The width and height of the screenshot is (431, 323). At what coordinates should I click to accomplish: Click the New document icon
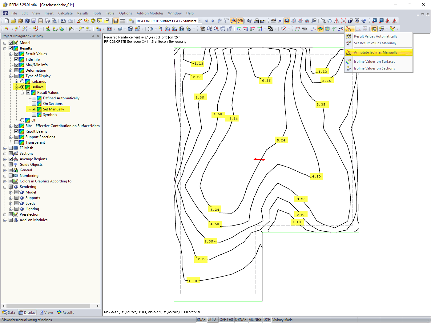coord(7,21)
